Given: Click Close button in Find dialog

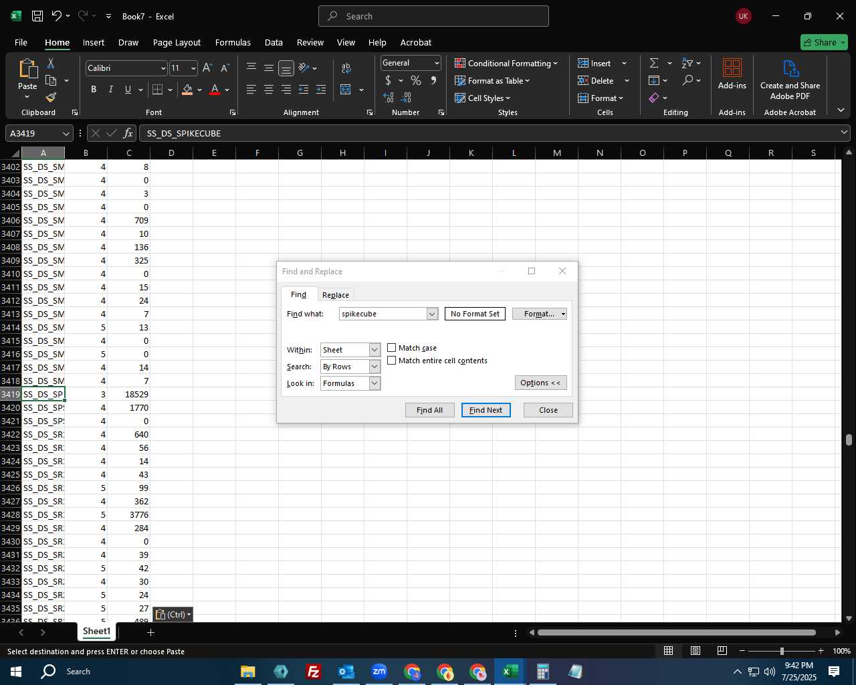Looking at the screenshot, I should (548, 410).
